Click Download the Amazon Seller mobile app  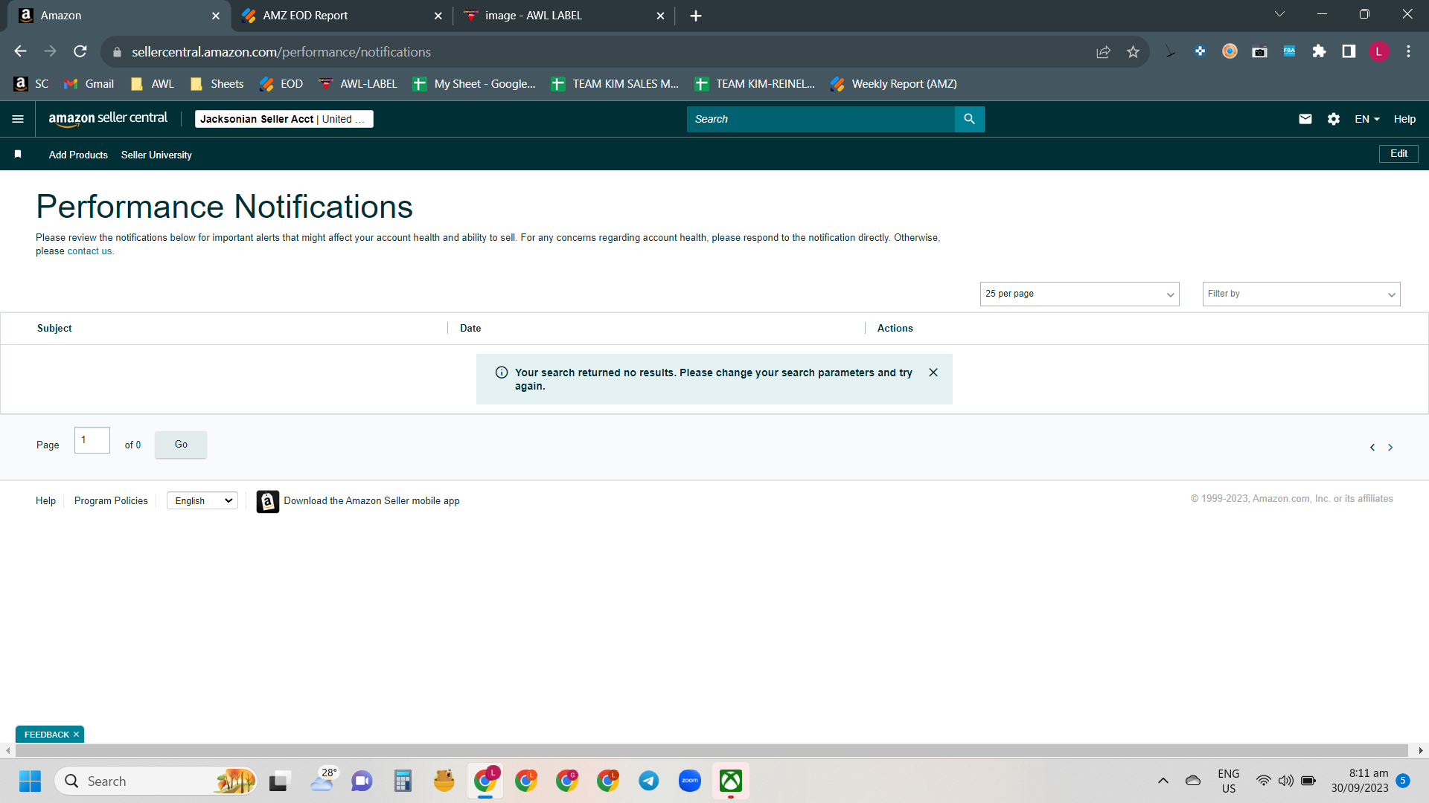pos(371,501)
